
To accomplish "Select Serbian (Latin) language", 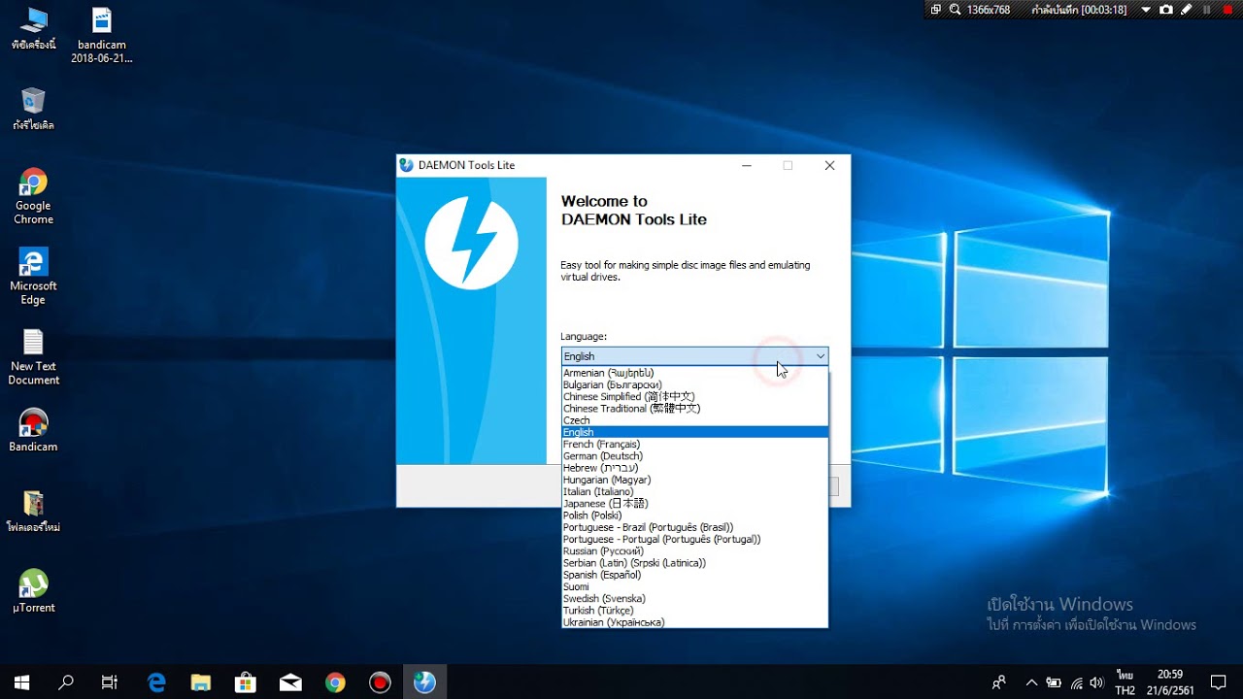I will [694, 563].
